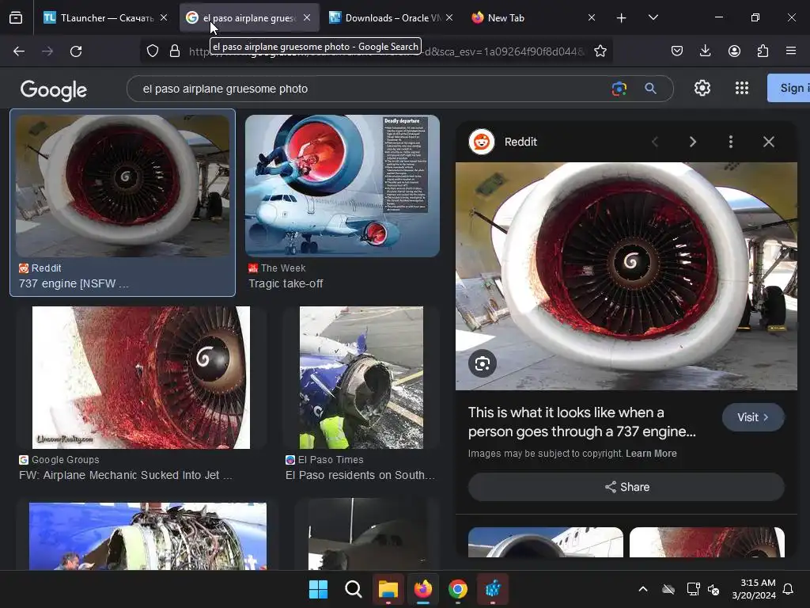810x608 pixels.
Task: Switch to the TLauncher tab
Action: (106, 17)
